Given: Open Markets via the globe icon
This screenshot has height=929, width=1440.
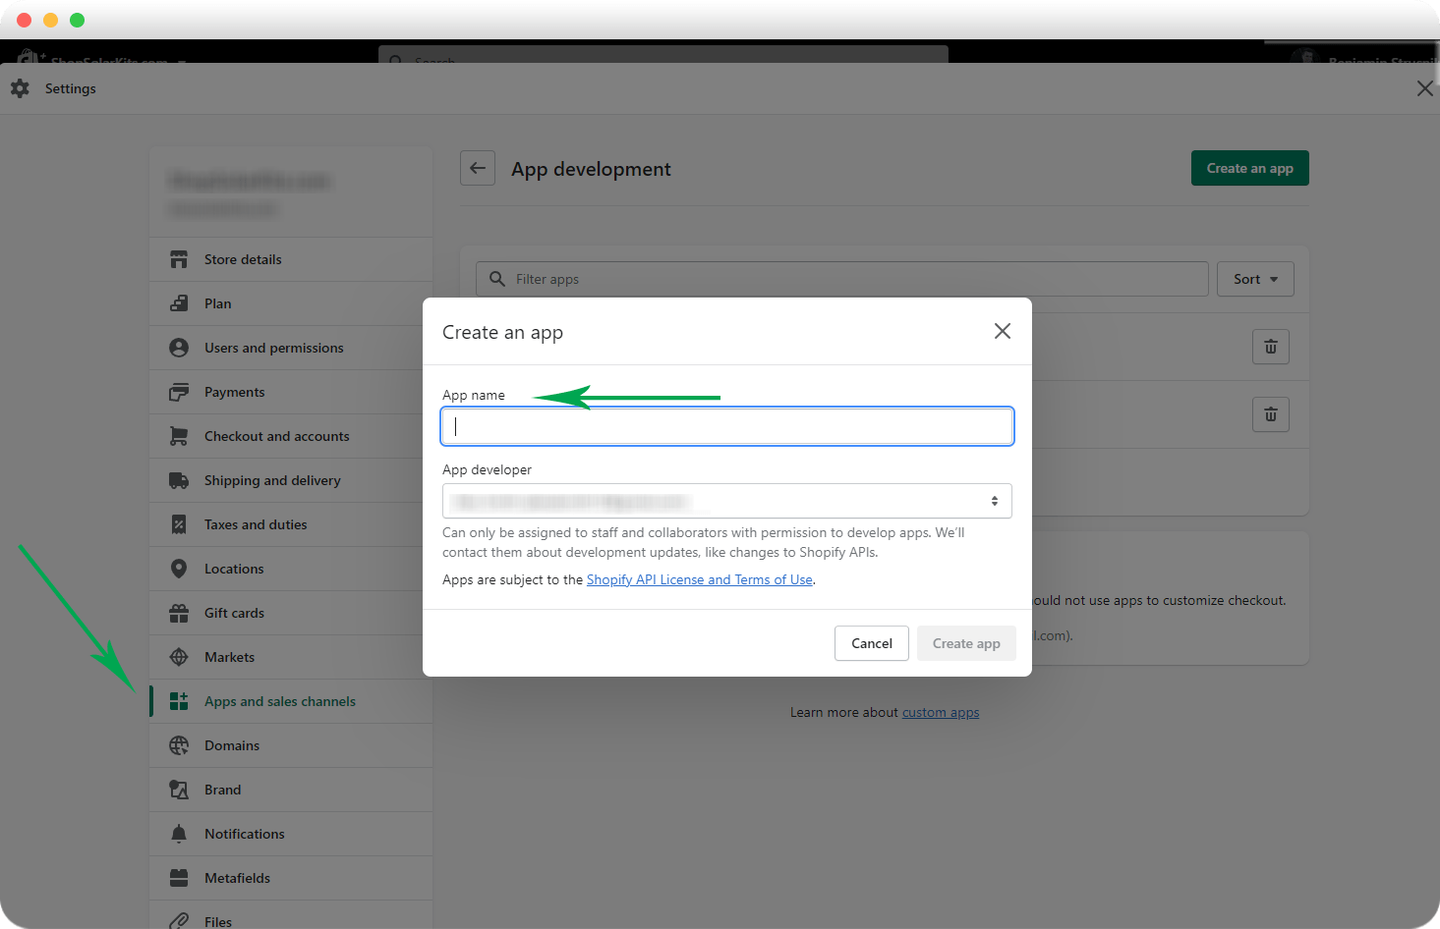Looking at the screenshot, I should [179, 656].
